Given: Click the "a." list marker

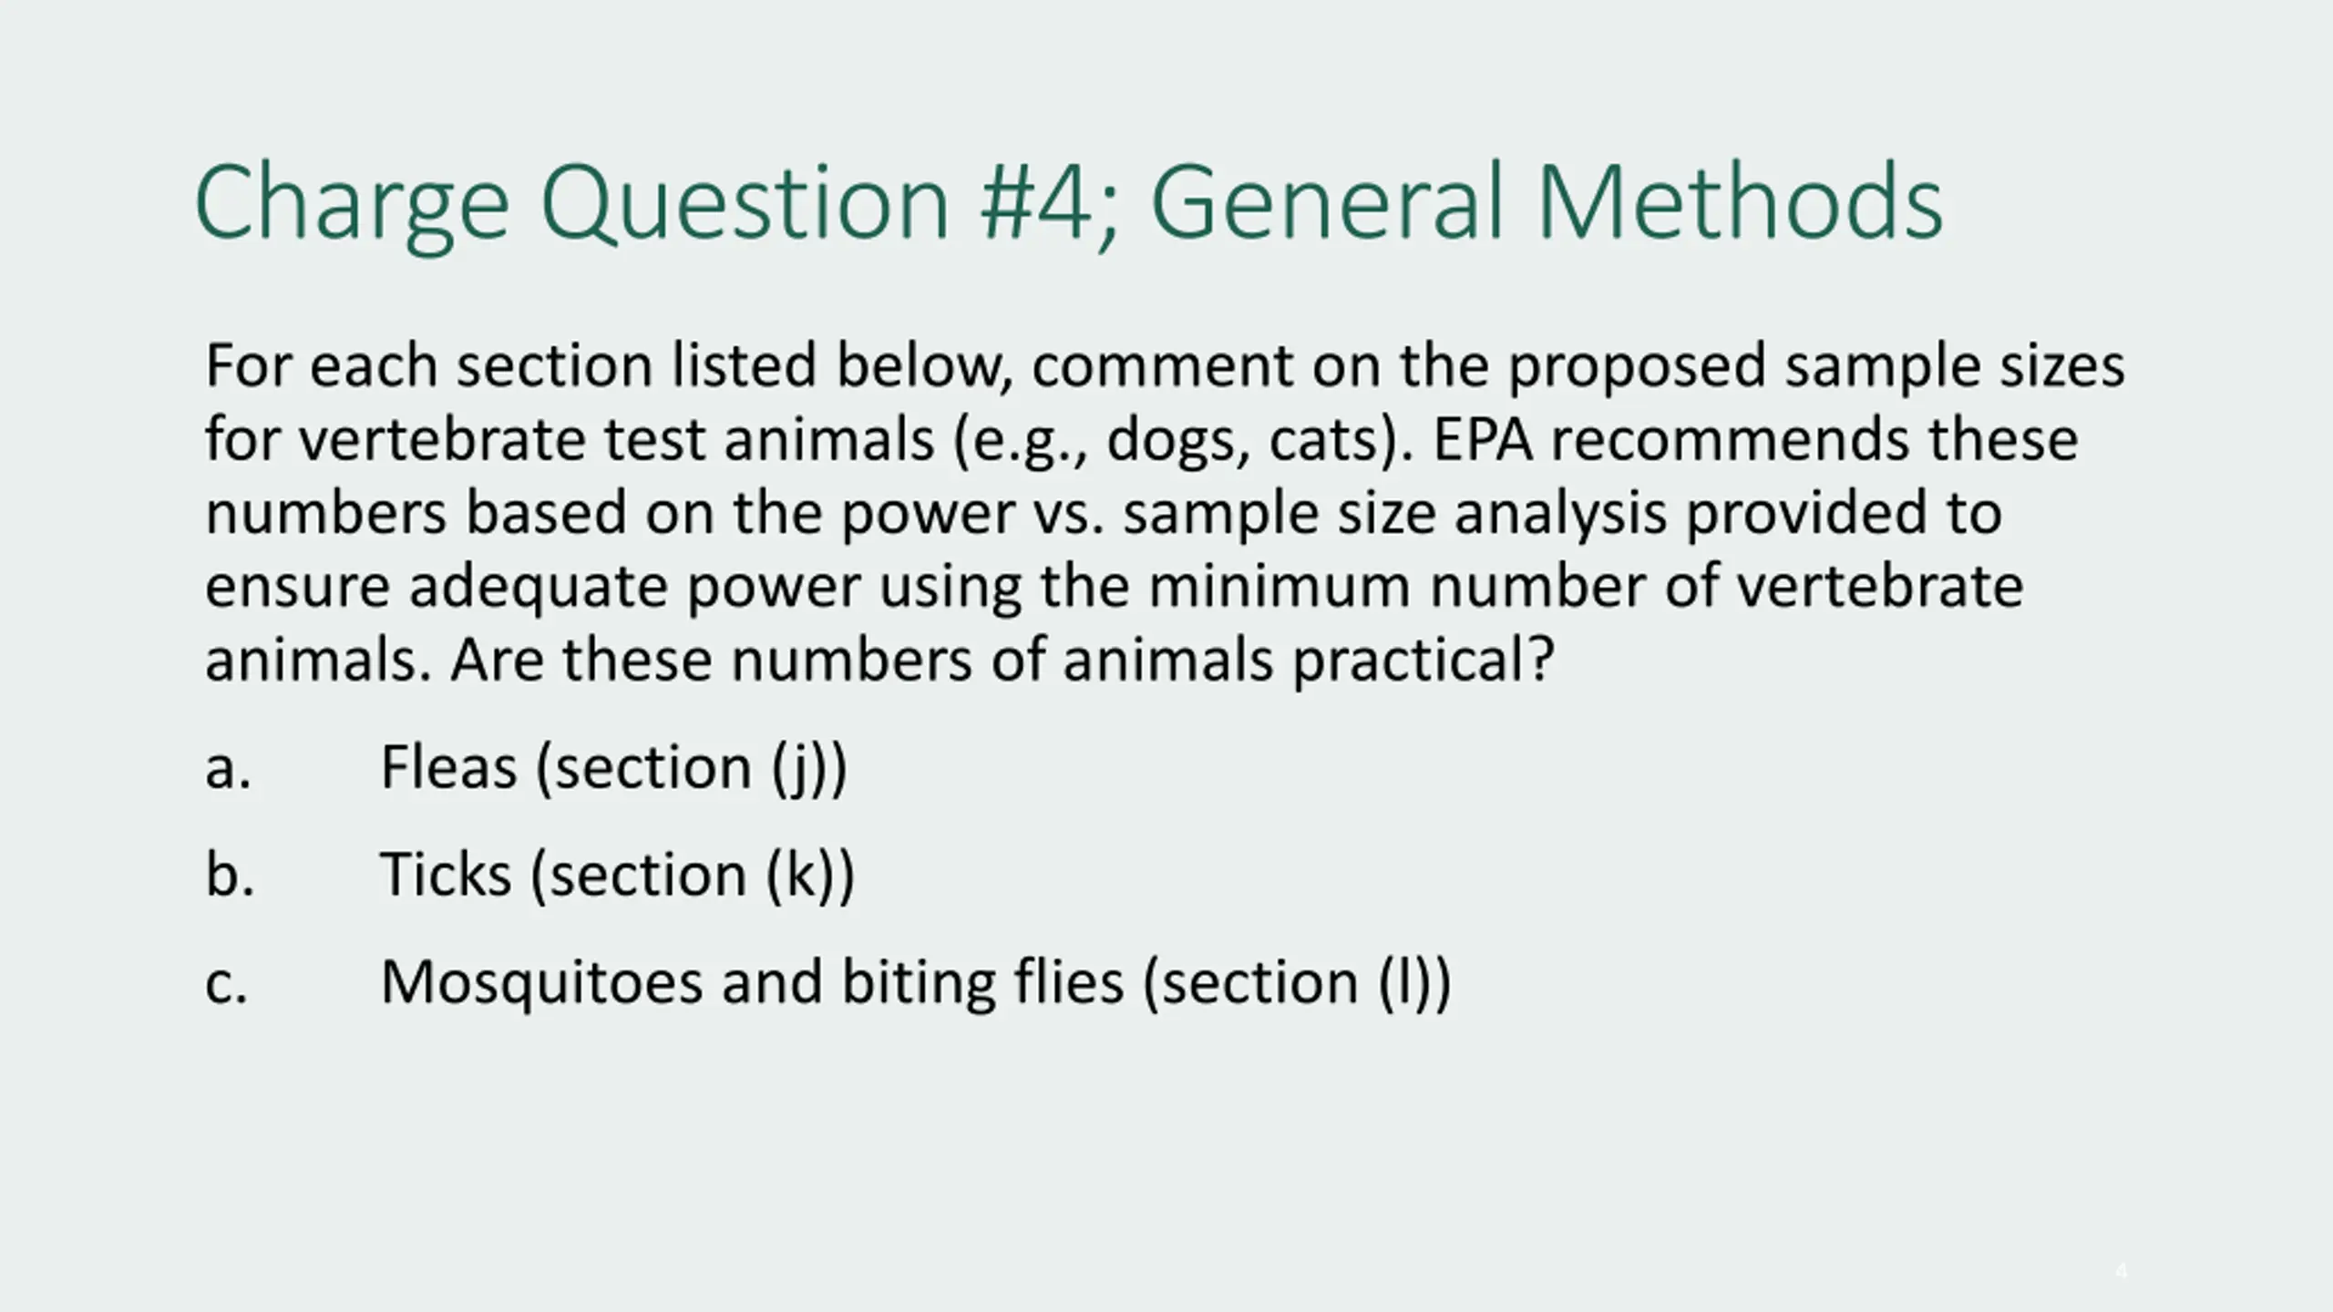Looking at the screenshot, I should 228,770.
